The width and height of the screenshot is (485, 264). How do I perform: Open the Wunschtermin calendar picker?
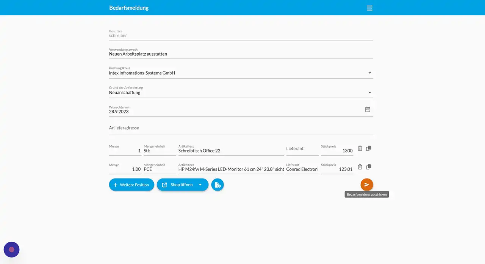pos(367,109)
